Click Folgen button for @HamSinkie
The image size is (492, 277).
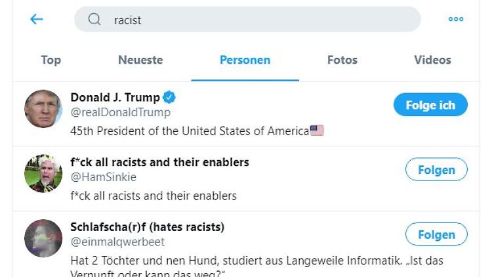click(x=436, y=170)
